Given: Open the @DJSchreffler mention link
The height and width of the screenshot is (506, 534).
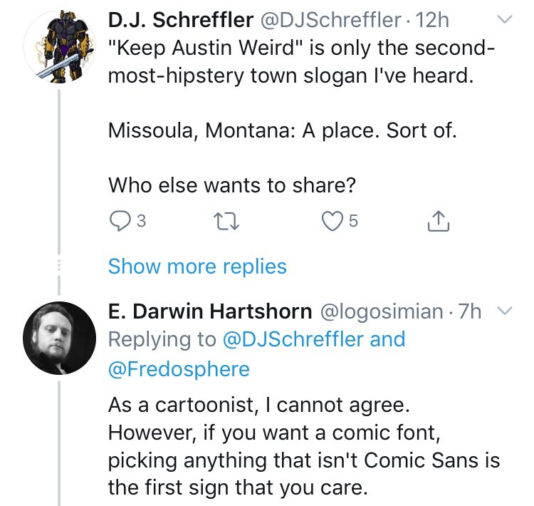Looking at the screenshot, I should click(x=293, y=339).
